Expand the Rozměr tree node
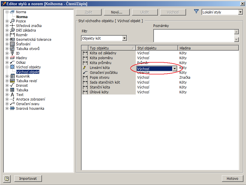 (x=7, y=35)
